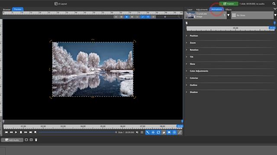
Task: Click the preview zoom magnifier icon
Action: point(179,17)
